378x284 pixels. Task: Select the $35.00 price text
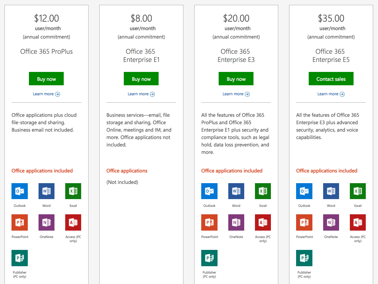click(331, 18)
